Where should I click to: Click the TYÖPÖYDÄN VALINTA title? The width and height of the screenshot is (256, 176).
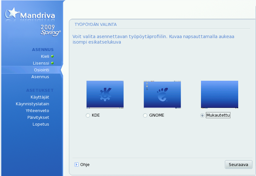coord(96,25)
